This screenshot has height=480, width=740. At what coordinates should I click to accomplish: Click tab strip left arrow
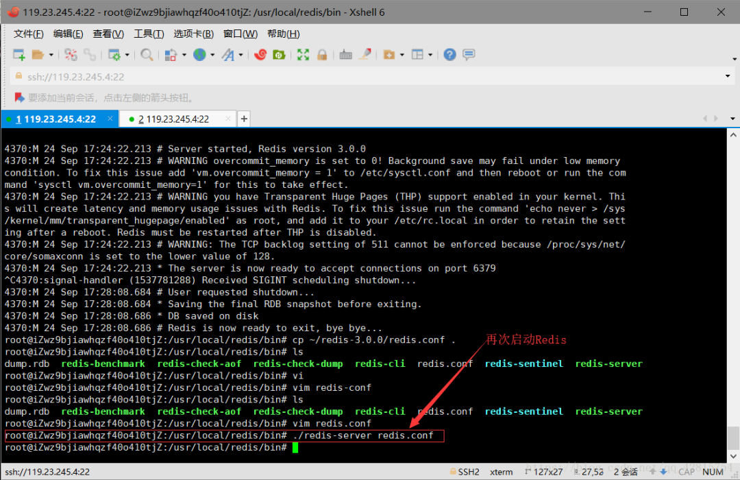point(705,119)
